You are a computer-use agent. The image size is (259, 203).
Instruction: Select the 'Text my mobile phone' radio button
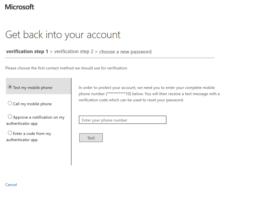click(10, 87)
